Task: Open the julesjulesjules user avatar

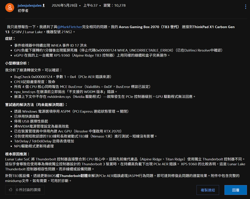Action: coord(10,7)
